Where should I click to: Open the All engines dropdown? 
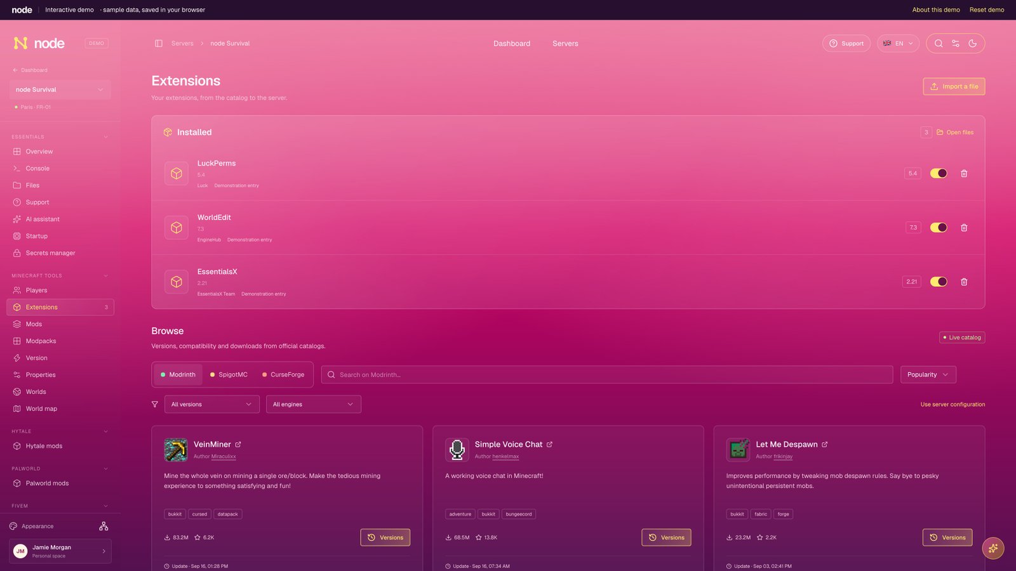point(313,404)
